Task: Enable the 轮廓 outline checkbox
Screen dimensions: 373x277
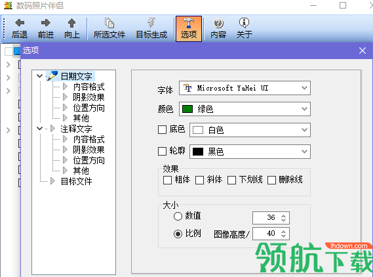Action: coord(162,151)
